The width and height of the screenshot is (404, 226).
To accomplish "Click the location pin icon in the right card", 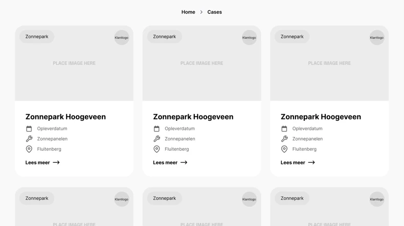I will click(x=284, y=149).
